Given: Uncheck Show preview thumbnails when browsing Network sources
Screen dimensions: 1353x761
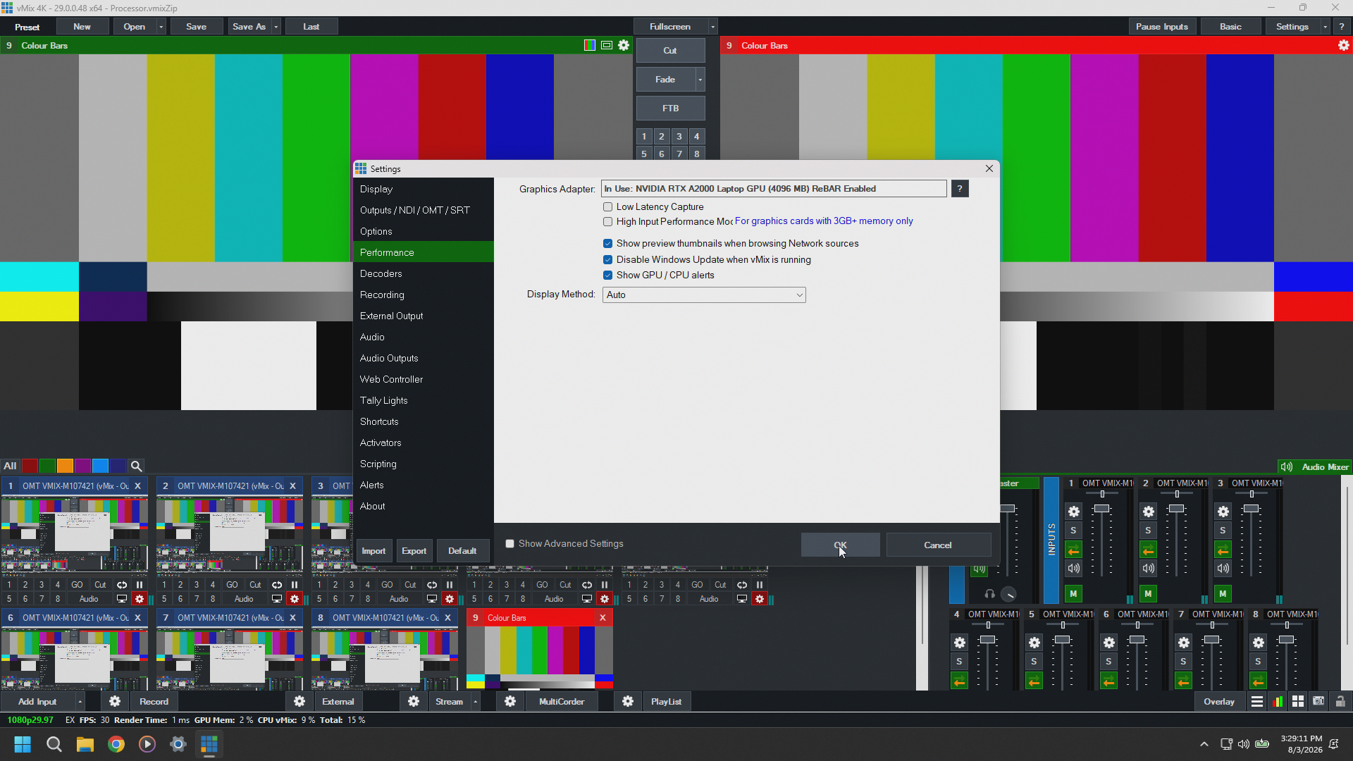Looking at the screenshot, I should [607, 244].
